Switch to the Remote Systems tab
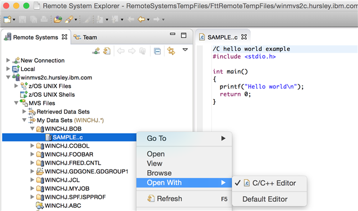 click(x=36, y=37)
